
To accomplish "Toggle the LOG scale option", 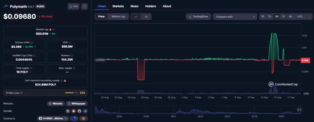I will 300,17.
